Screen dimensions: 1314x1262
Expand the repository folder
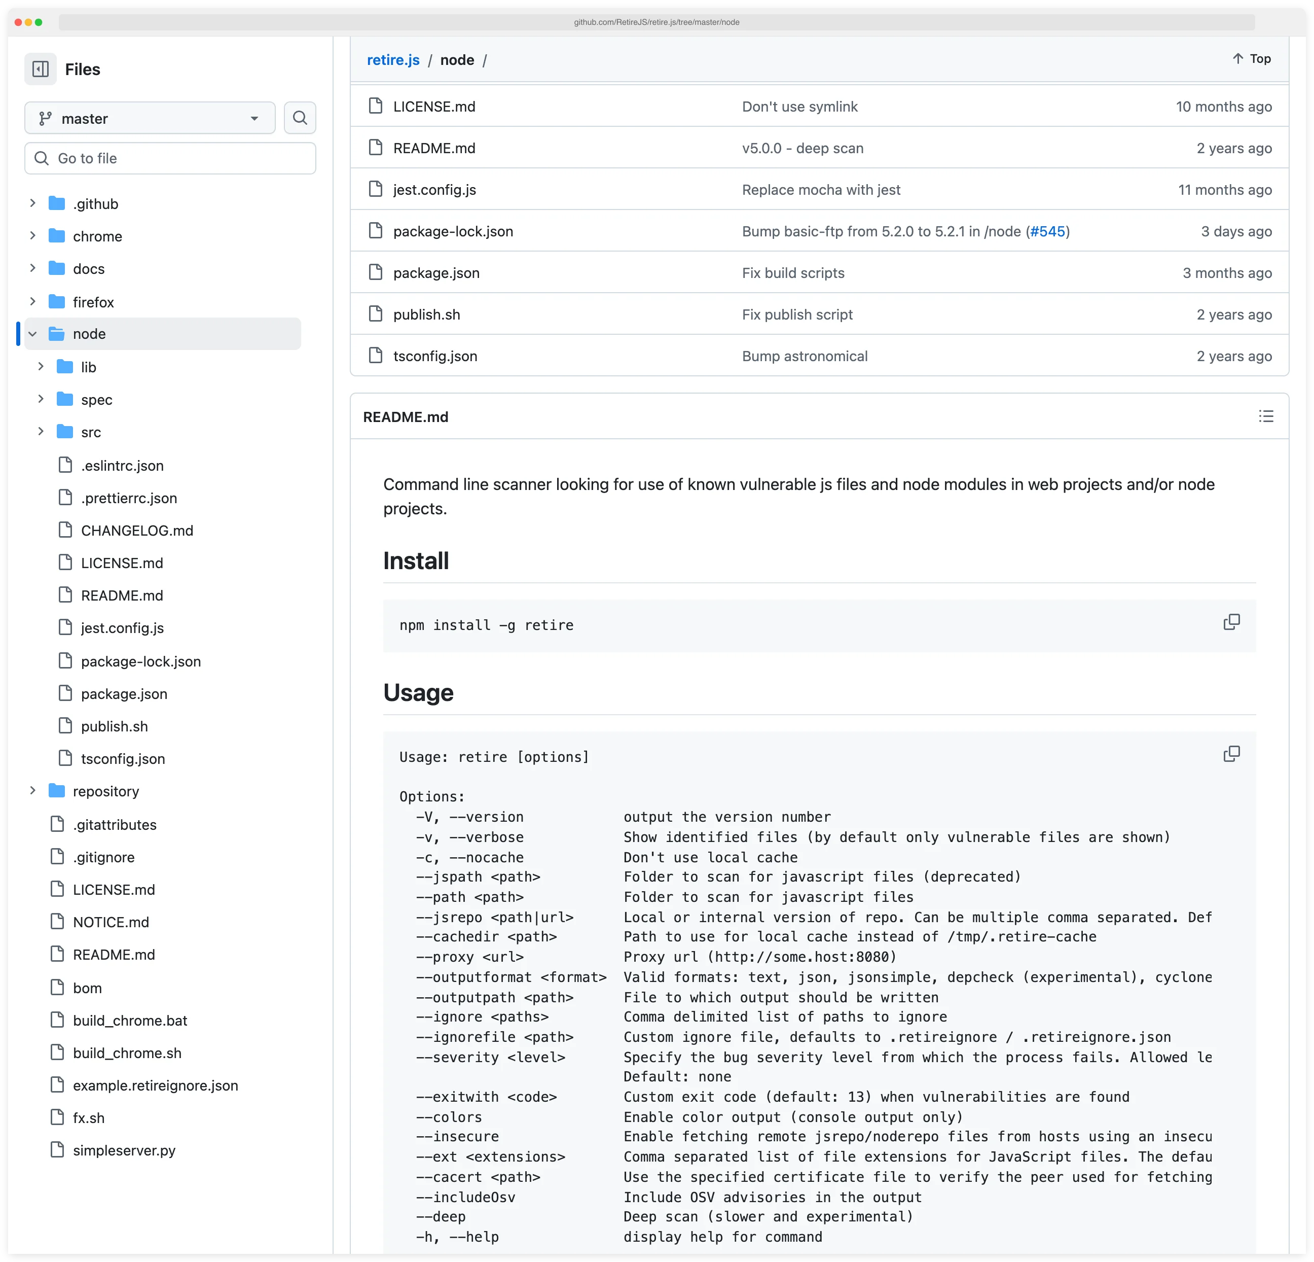click(x=32, y=791)
